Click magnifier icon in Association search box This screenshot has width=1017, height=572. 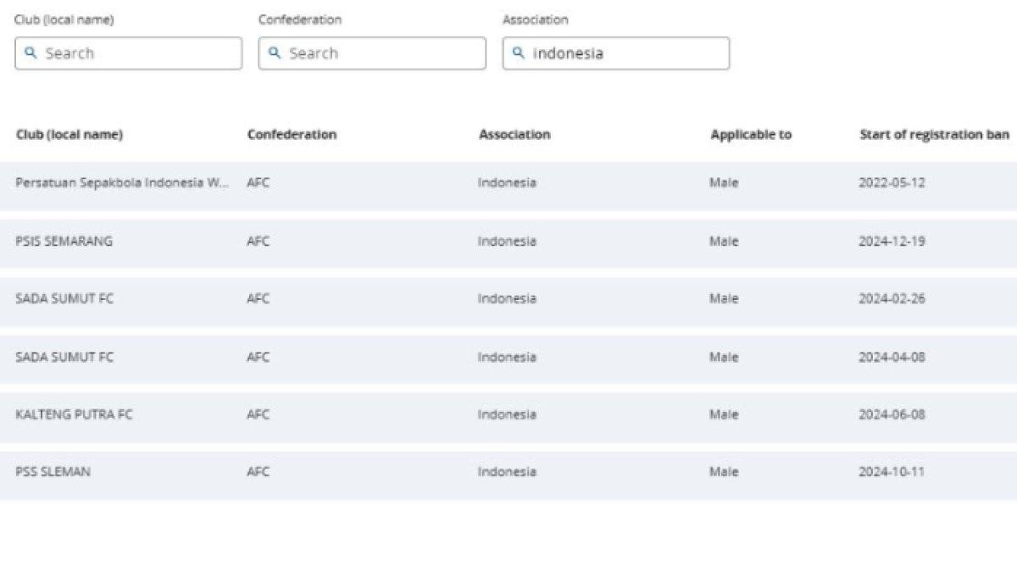[519, 53]
